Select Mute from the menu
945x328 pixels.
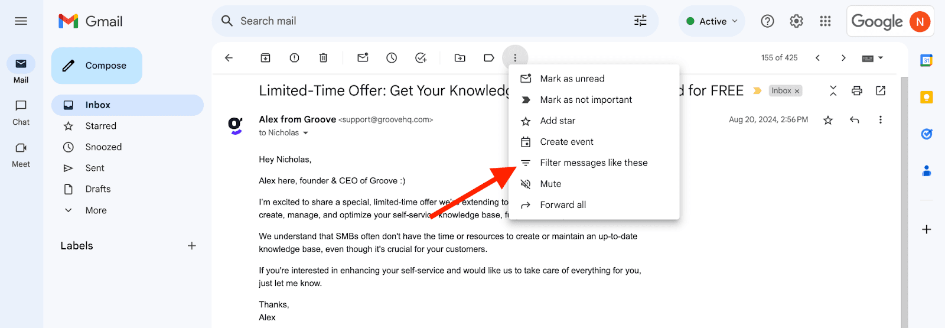[594, 184]
